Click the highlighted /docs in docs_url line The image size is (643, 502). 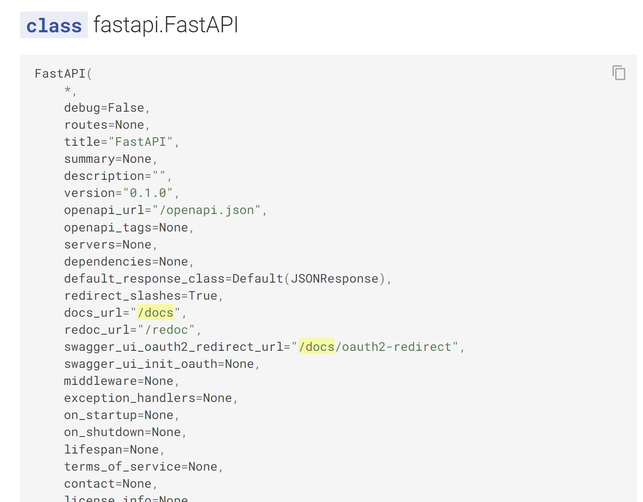coord(155,313)
